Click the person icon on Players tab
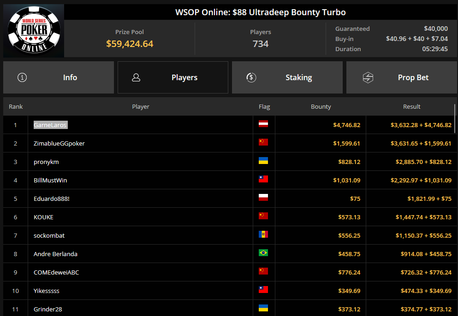This screenshot has width=458, height=316. click(136, 77)
